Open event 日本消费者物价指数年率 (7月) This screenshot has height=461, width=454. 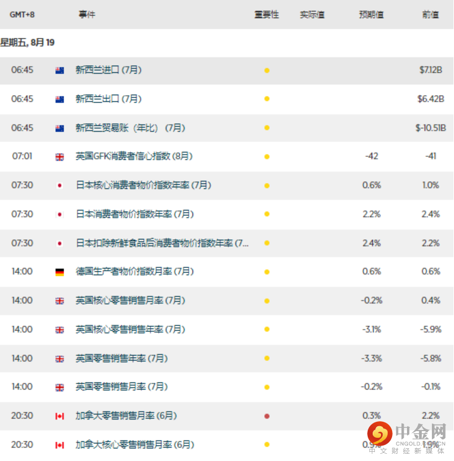point(135,214)
